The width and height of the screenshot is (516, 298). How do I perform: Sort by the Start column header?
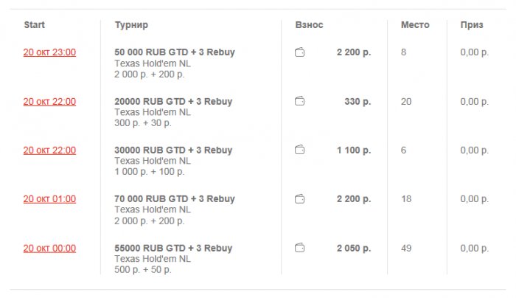pos(34,25)
